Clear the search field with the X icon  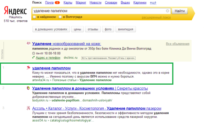168,11
